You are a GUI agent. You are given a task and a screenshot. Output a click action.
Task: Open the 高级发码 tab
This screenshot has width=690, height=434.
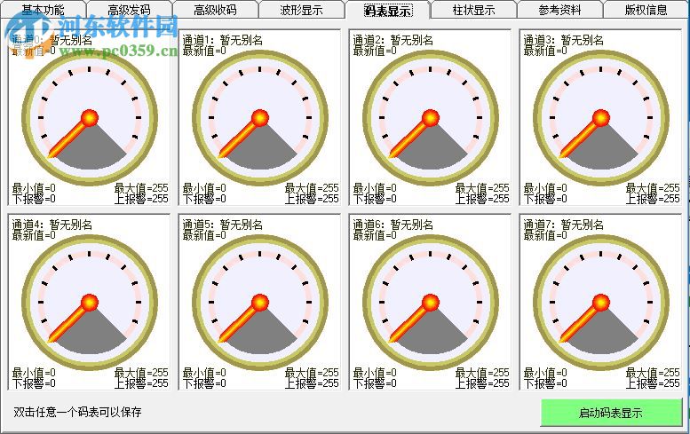(x=129, y=10)
